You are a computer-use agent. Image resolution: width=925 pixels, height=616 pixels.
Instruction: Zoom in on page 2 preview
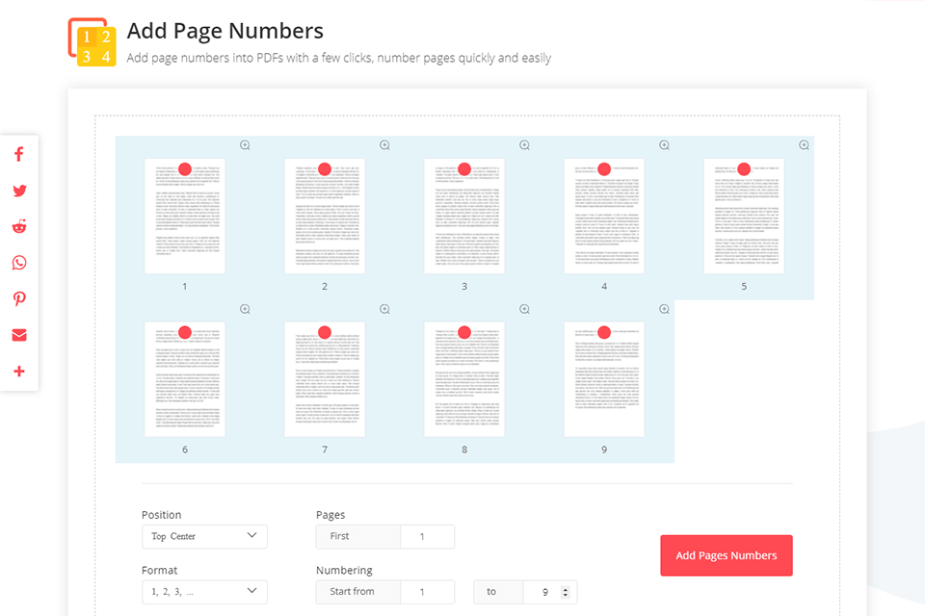pos(384,145)
